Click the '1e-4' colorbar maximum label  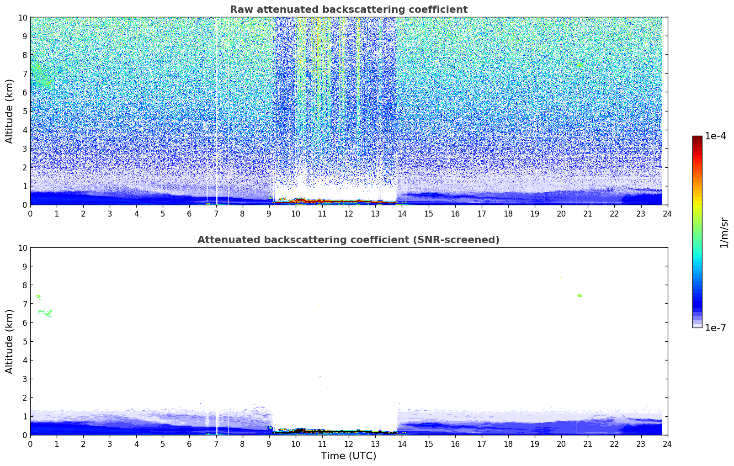pos(715,136)
